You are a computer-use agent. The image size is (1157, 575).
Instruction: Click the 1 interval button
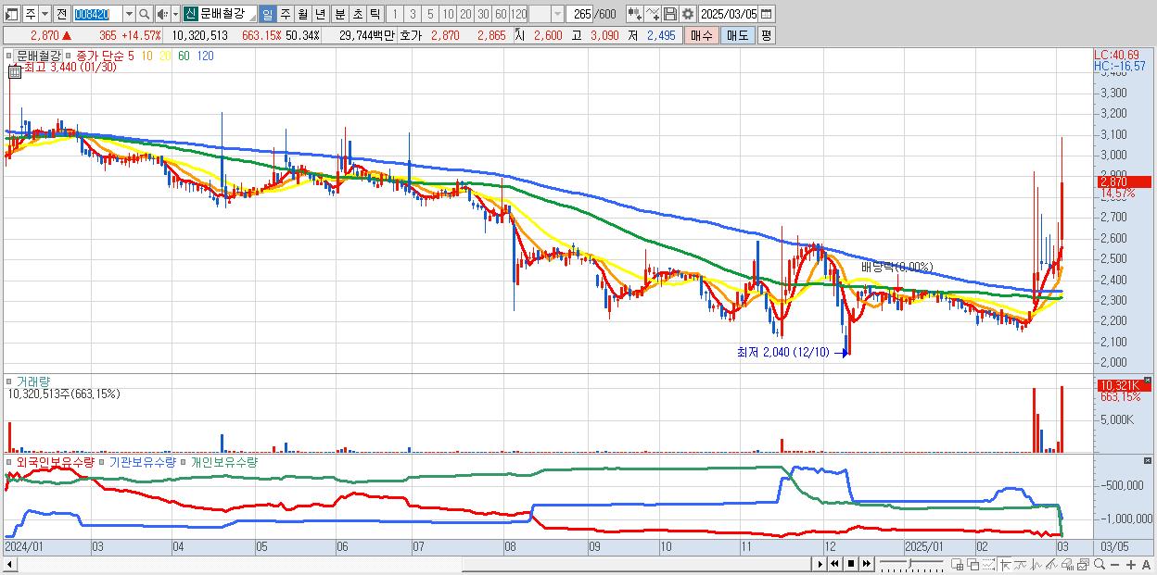(394, 15)
